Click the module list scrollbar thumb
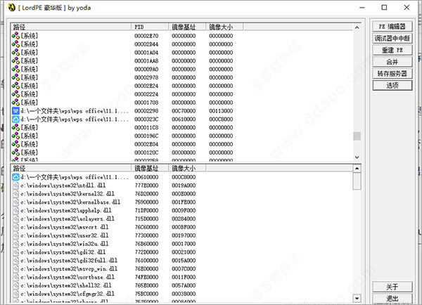This screenshot has width=422, height=305. (357, 181)
